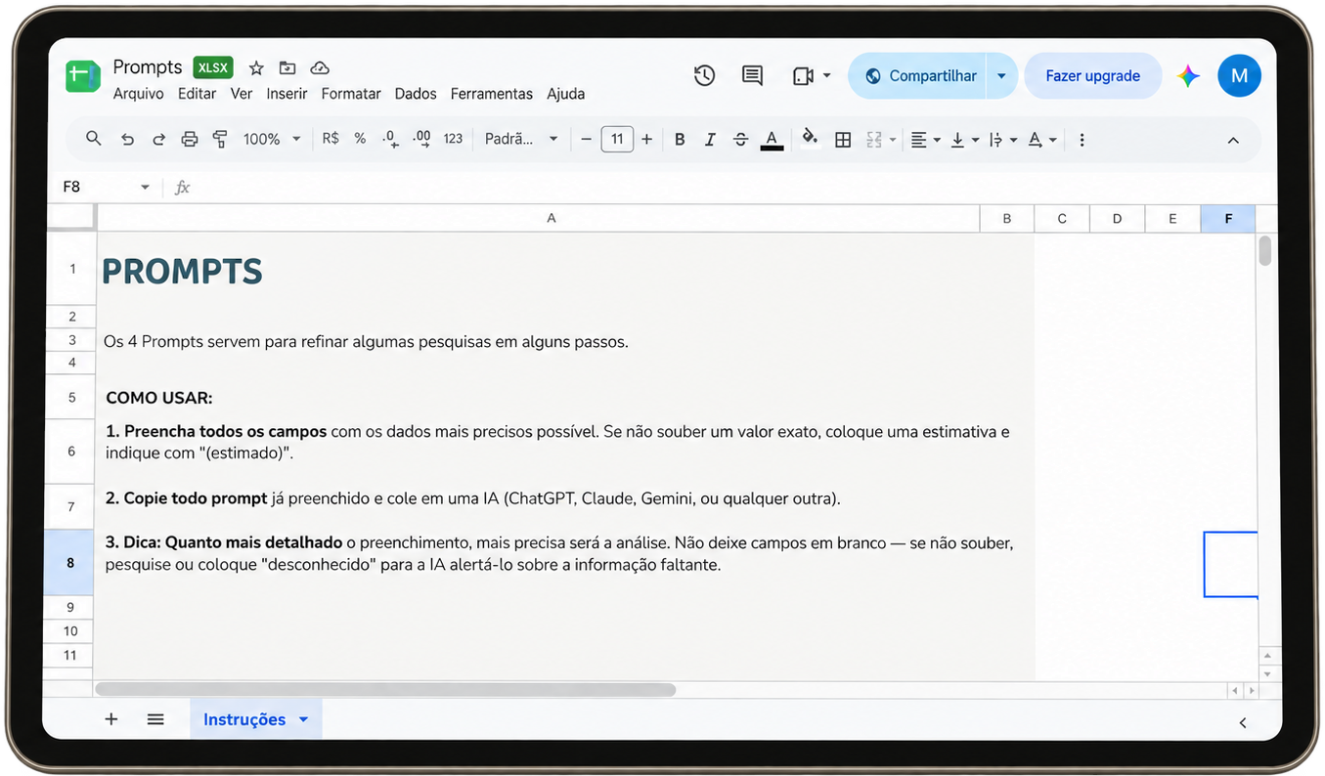Start a meeting via camera icon
Viewport: 1325px width, 776px height.
[x=803, y=75]
